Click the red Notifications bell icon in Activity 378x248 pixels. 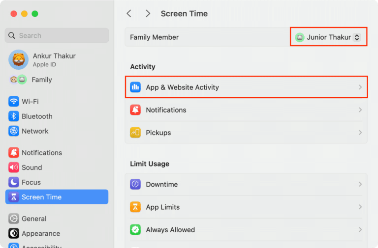(x=135, y=110)
